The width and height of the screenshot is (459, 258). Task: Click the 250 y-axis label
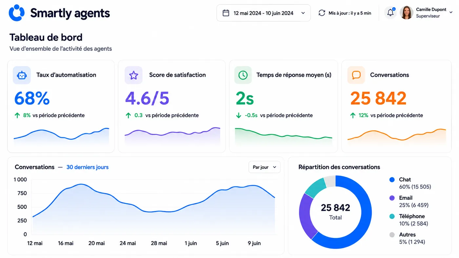(x=22, y=221)
